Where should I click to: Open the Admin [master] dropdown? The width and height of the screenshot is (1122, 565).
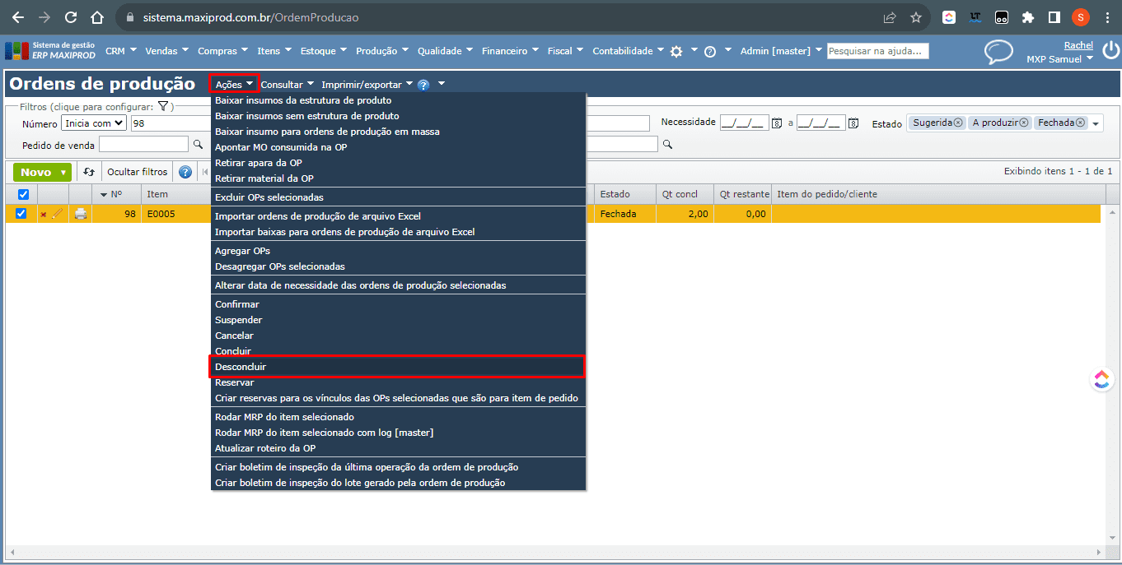[780, 51]
